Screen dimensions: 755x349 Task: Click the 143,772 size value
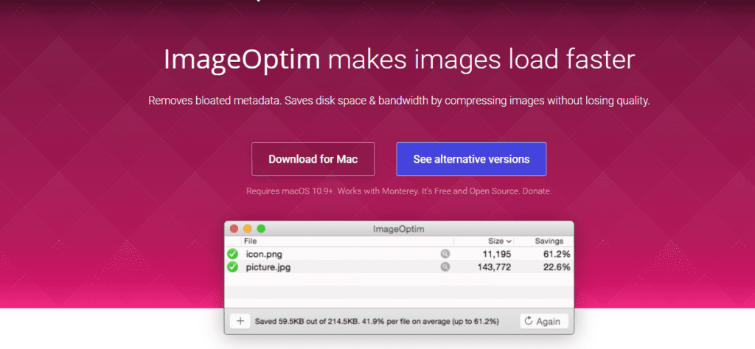click(494, 267)
